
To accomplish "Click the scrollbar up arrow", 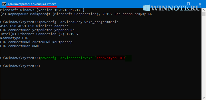I will pyautogui.click(x=204, y=10).
